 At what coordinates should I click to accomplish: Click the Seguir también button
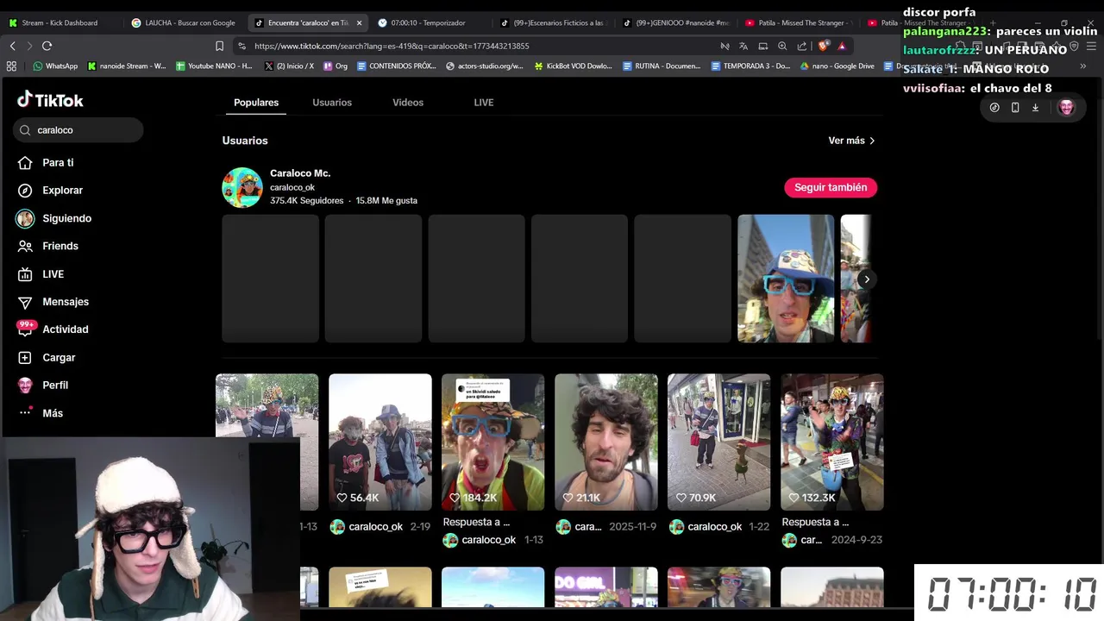tap(831, 187)
